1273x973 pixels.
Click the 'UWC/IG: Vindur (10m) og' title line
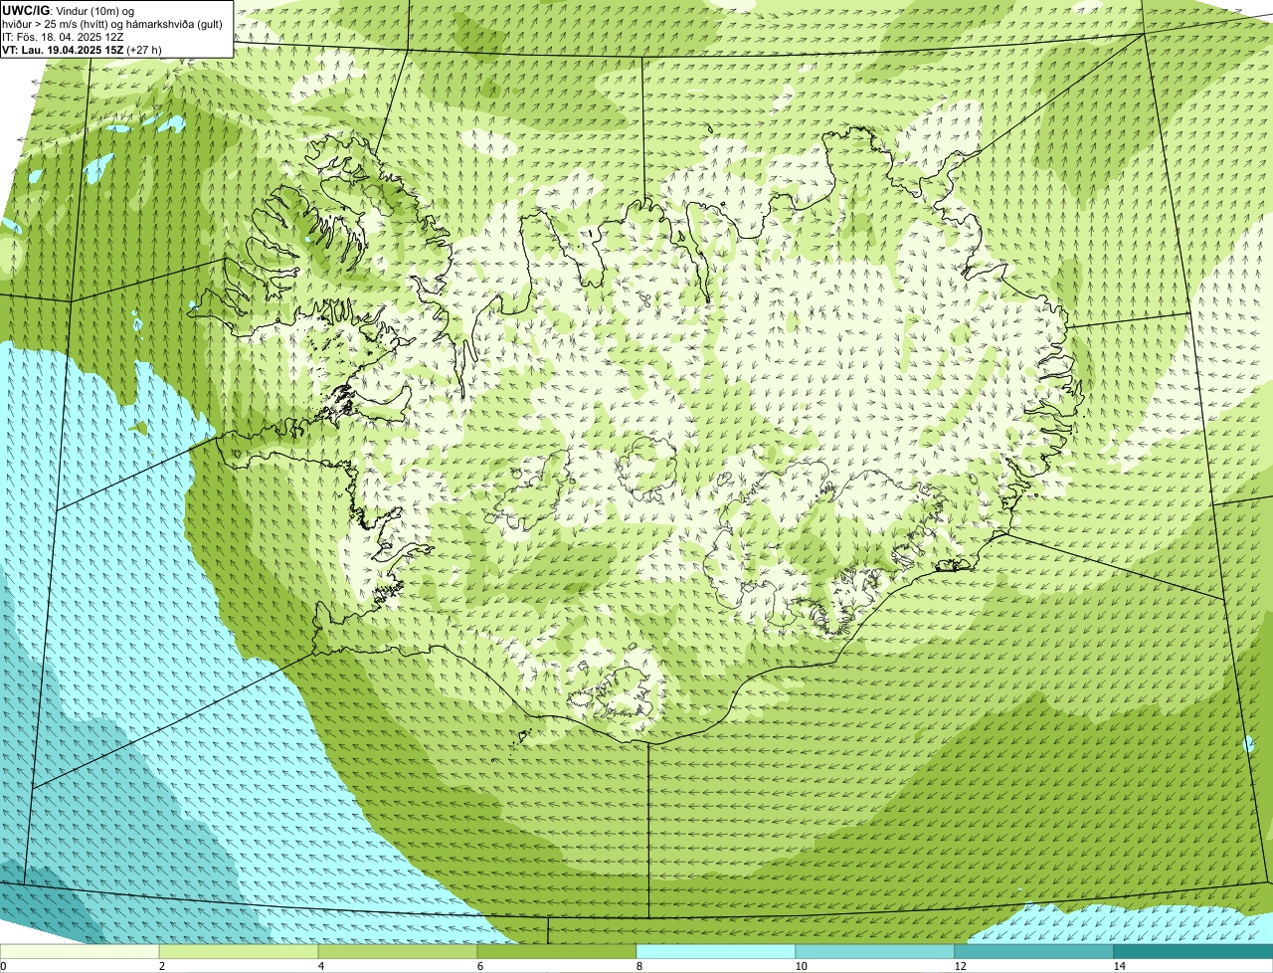[x=68, y=11]
